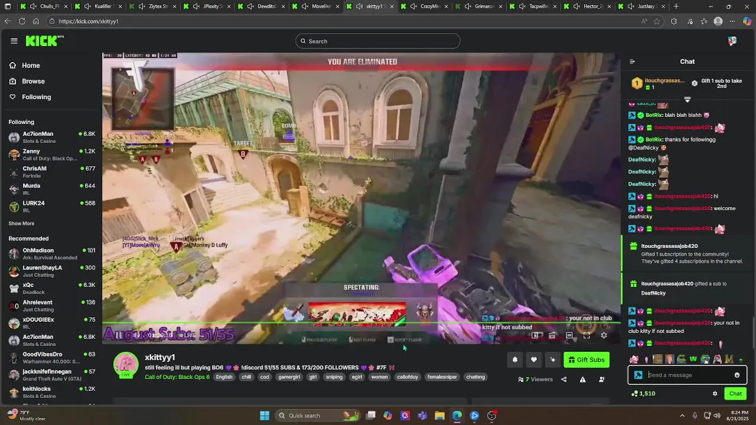The height and width of the screenshot is (425, 756).
Task: Favorite this page with star icon
Action: tap(657, 21)
